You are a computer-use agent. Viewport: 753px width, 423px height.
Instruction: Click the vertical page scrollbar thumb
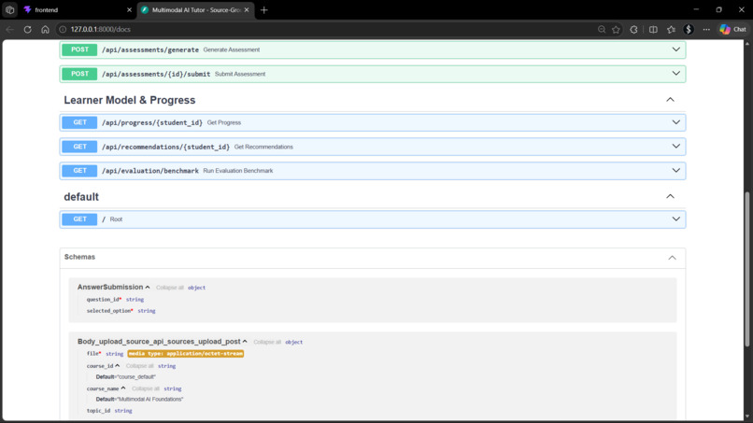click(x=746, y=269)
